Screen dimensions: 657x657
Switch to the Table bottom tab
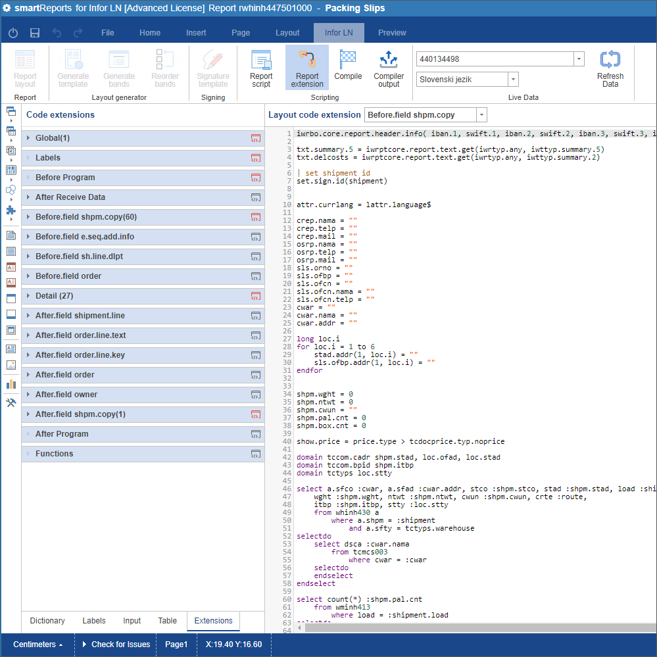tap(168, 621)
